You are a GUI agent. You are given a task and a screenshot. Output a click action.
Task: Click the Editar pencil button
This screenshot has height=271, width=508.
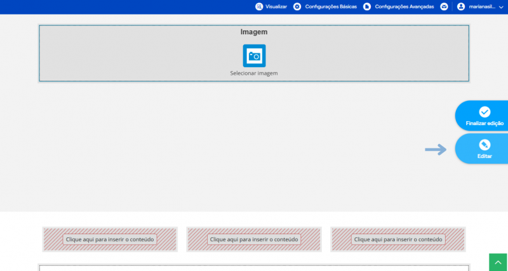[483, 149]
